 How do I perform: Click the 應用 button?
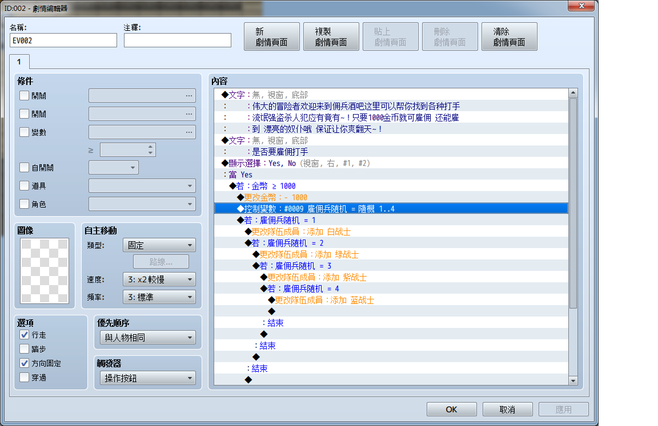tap(564, 409)
